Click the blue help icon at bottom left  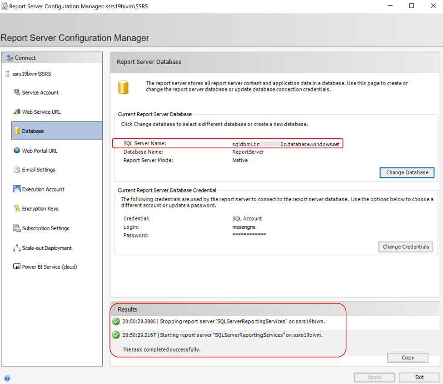7,378
